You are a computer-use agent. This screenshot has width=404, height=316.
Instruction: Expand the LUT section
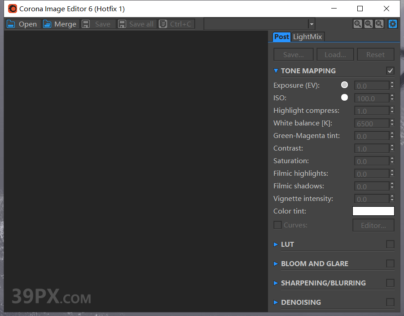276,244
